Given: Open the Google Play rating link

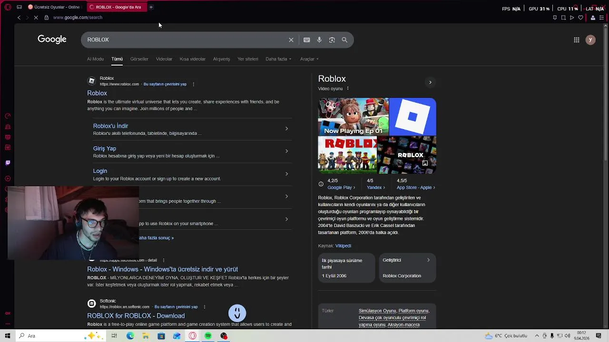Looking at the screenshot, I should coord(341,188).
